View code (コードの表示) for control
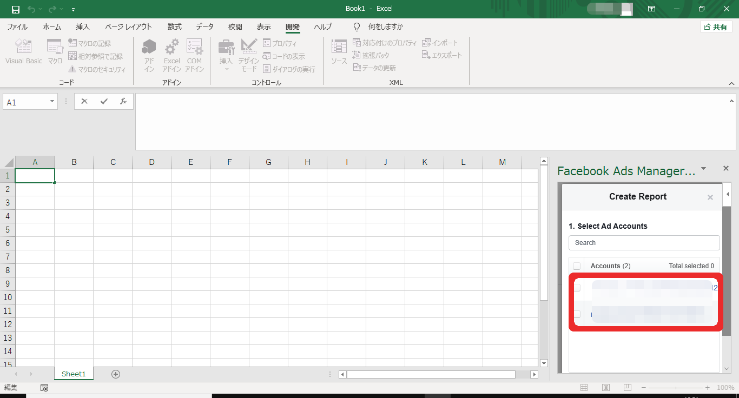Image resolution: width=739 pixels, height=398 pixels. (284, 56)
